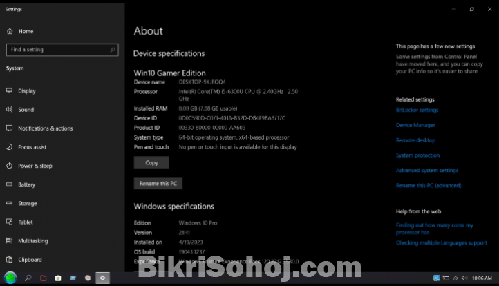This screenshot has height=286, width=499.
Task: Click the Multitasking icon in the sidebar
Action: pos(9,240)
